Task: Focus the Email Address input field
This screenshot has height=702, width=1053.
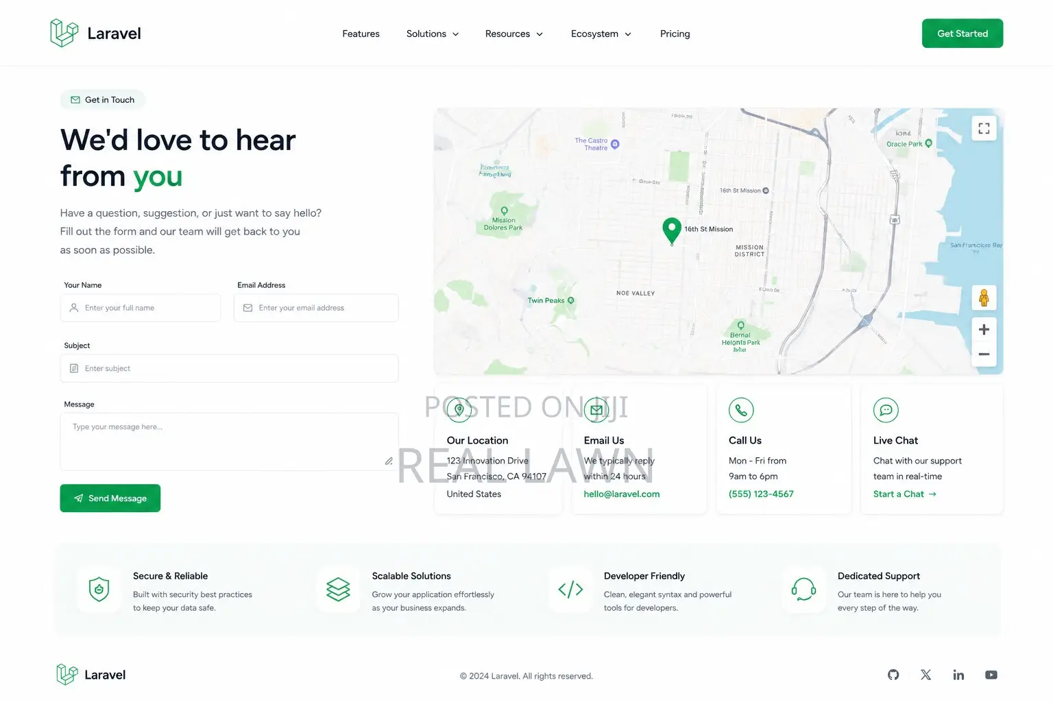Action: pos(316,308)
